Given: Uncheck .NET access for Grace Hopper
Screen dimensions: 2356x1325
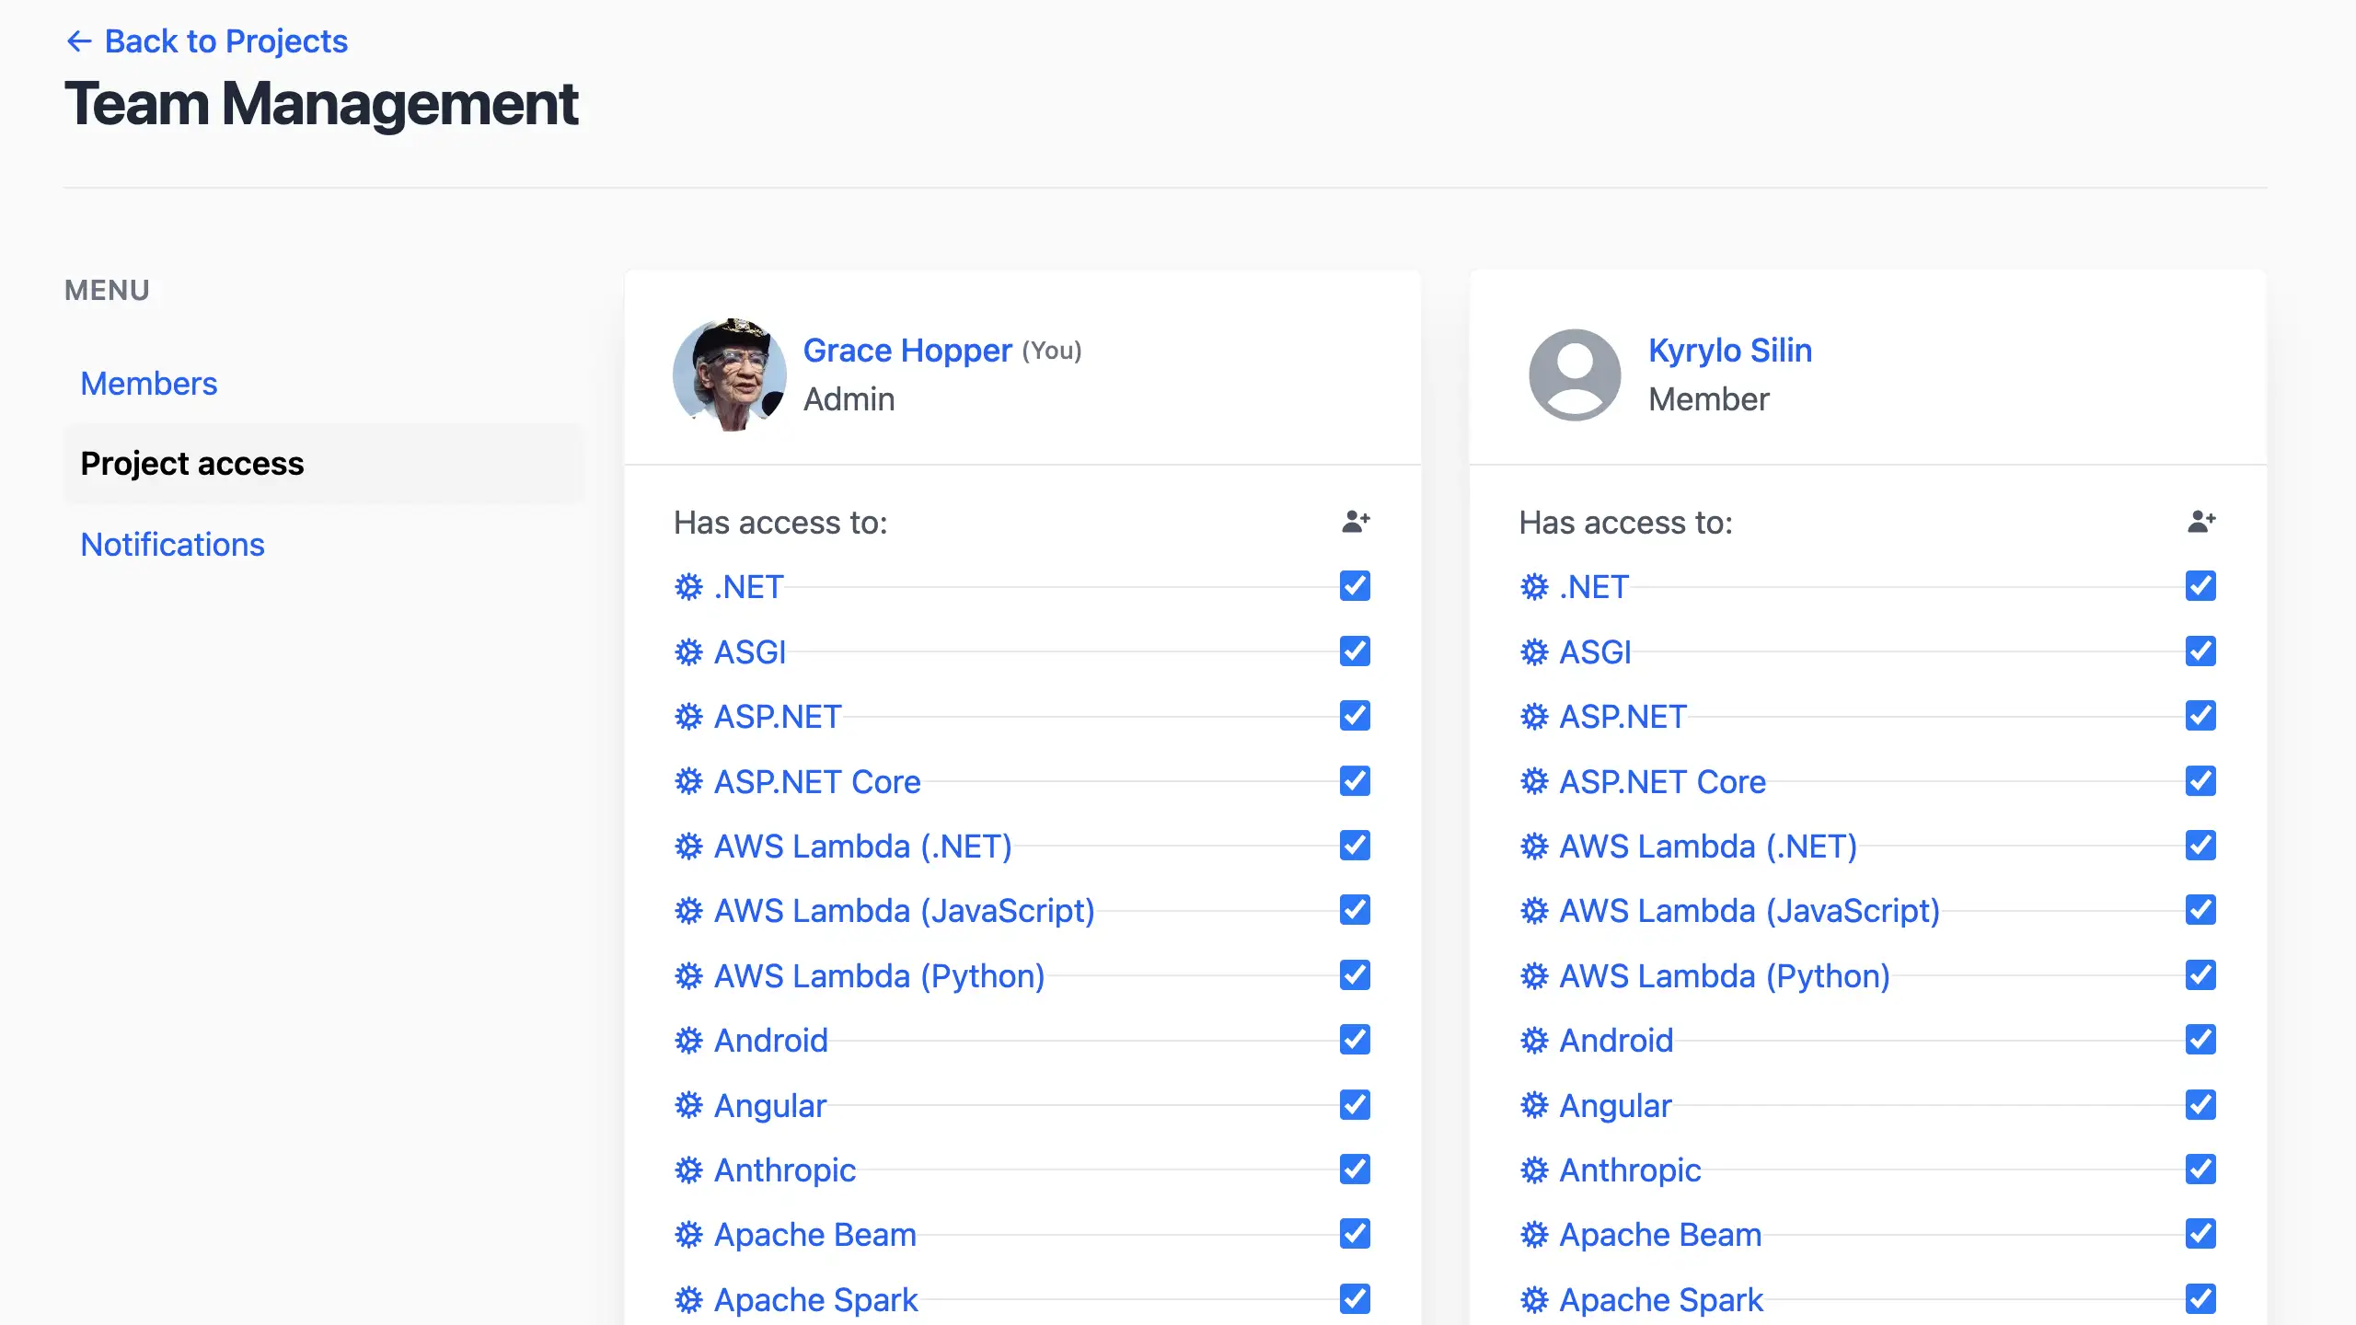Looking at the screenshot, I should pyautogui.click(x=1355, y=586).
